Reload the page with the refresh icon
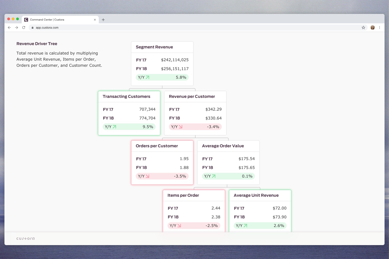 click(x=24, y=28)
